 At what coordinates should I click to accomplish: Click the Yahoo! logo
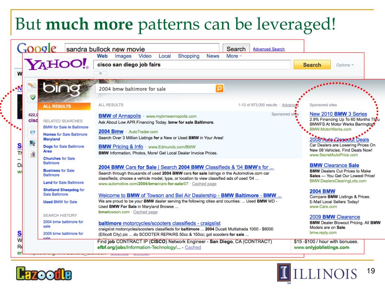click(56, 64)
